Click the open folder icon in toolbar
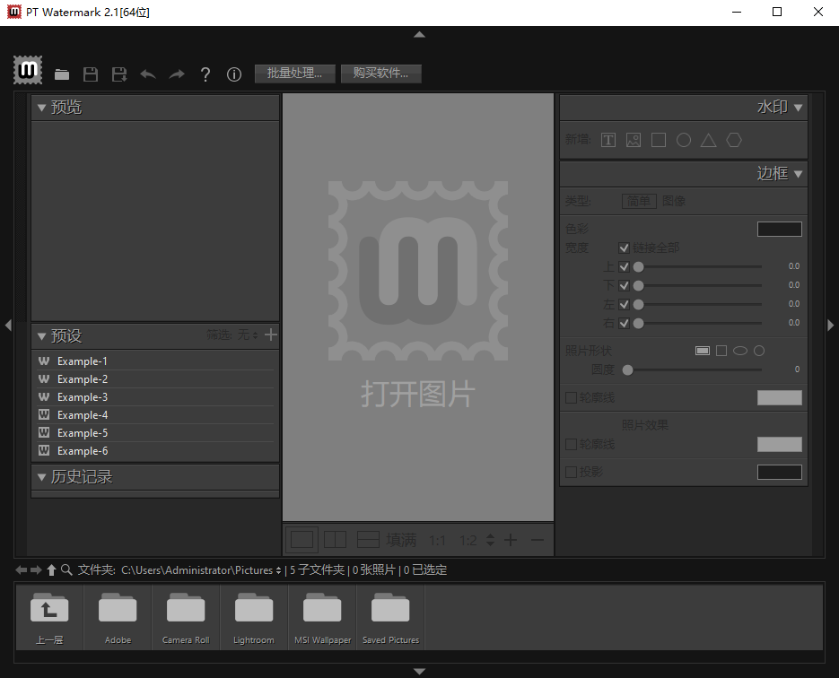839x678 pixels. [62, 74]
